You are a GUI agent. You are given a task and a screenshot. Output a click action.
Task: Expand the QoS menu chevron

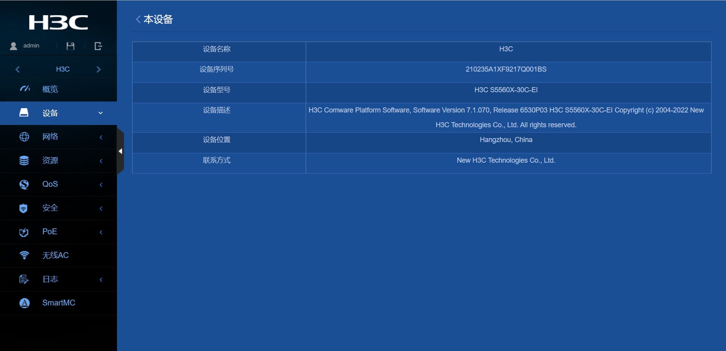101,184
